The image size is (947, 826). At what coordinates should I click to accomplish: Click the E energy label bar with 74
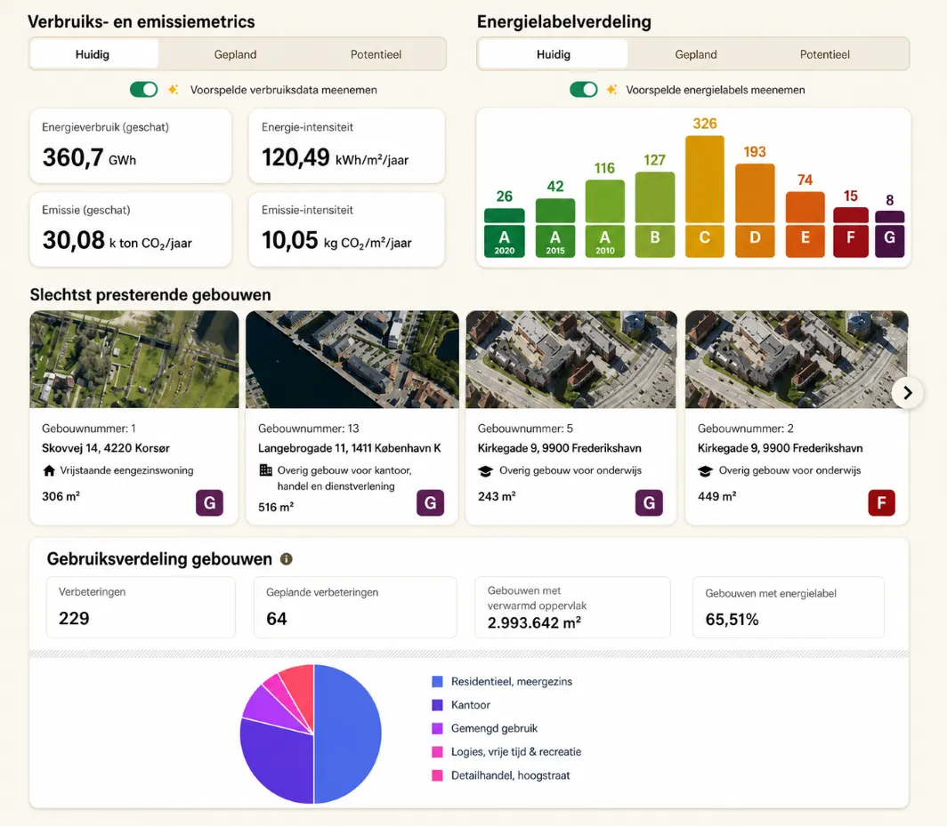pyautogui.click(x=805, y=224)
